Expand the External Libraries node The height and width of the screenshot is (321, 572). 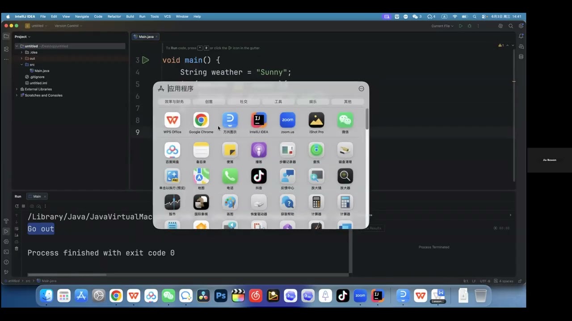point(17,89)
